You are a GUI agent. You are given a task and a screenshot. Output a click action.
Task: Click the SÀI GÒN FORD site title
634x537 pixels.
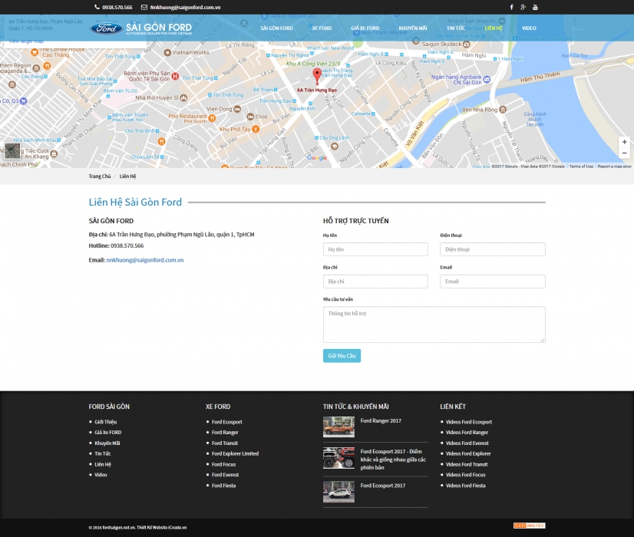[159, 28]
